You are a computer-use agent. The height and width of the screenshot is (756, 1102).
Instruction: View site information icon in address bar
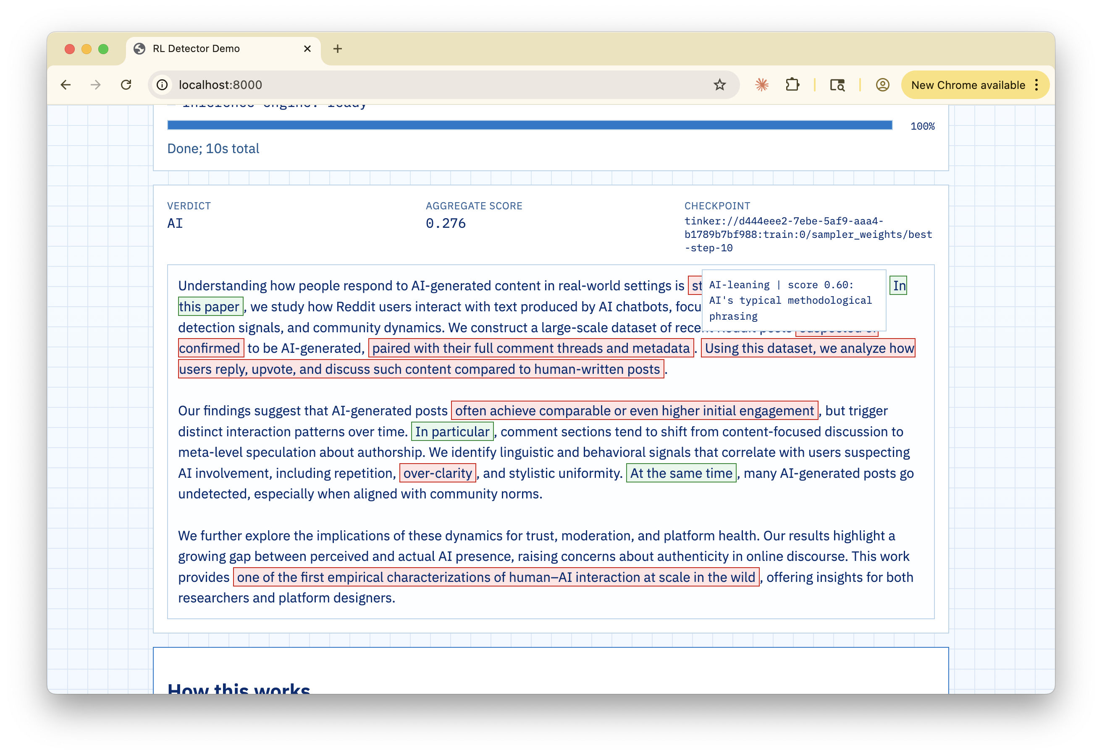162,85
